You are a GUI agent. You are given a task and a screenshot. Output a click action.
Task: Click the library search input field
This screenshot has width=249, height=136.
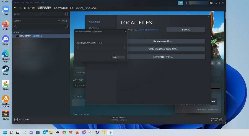point(39,27)
